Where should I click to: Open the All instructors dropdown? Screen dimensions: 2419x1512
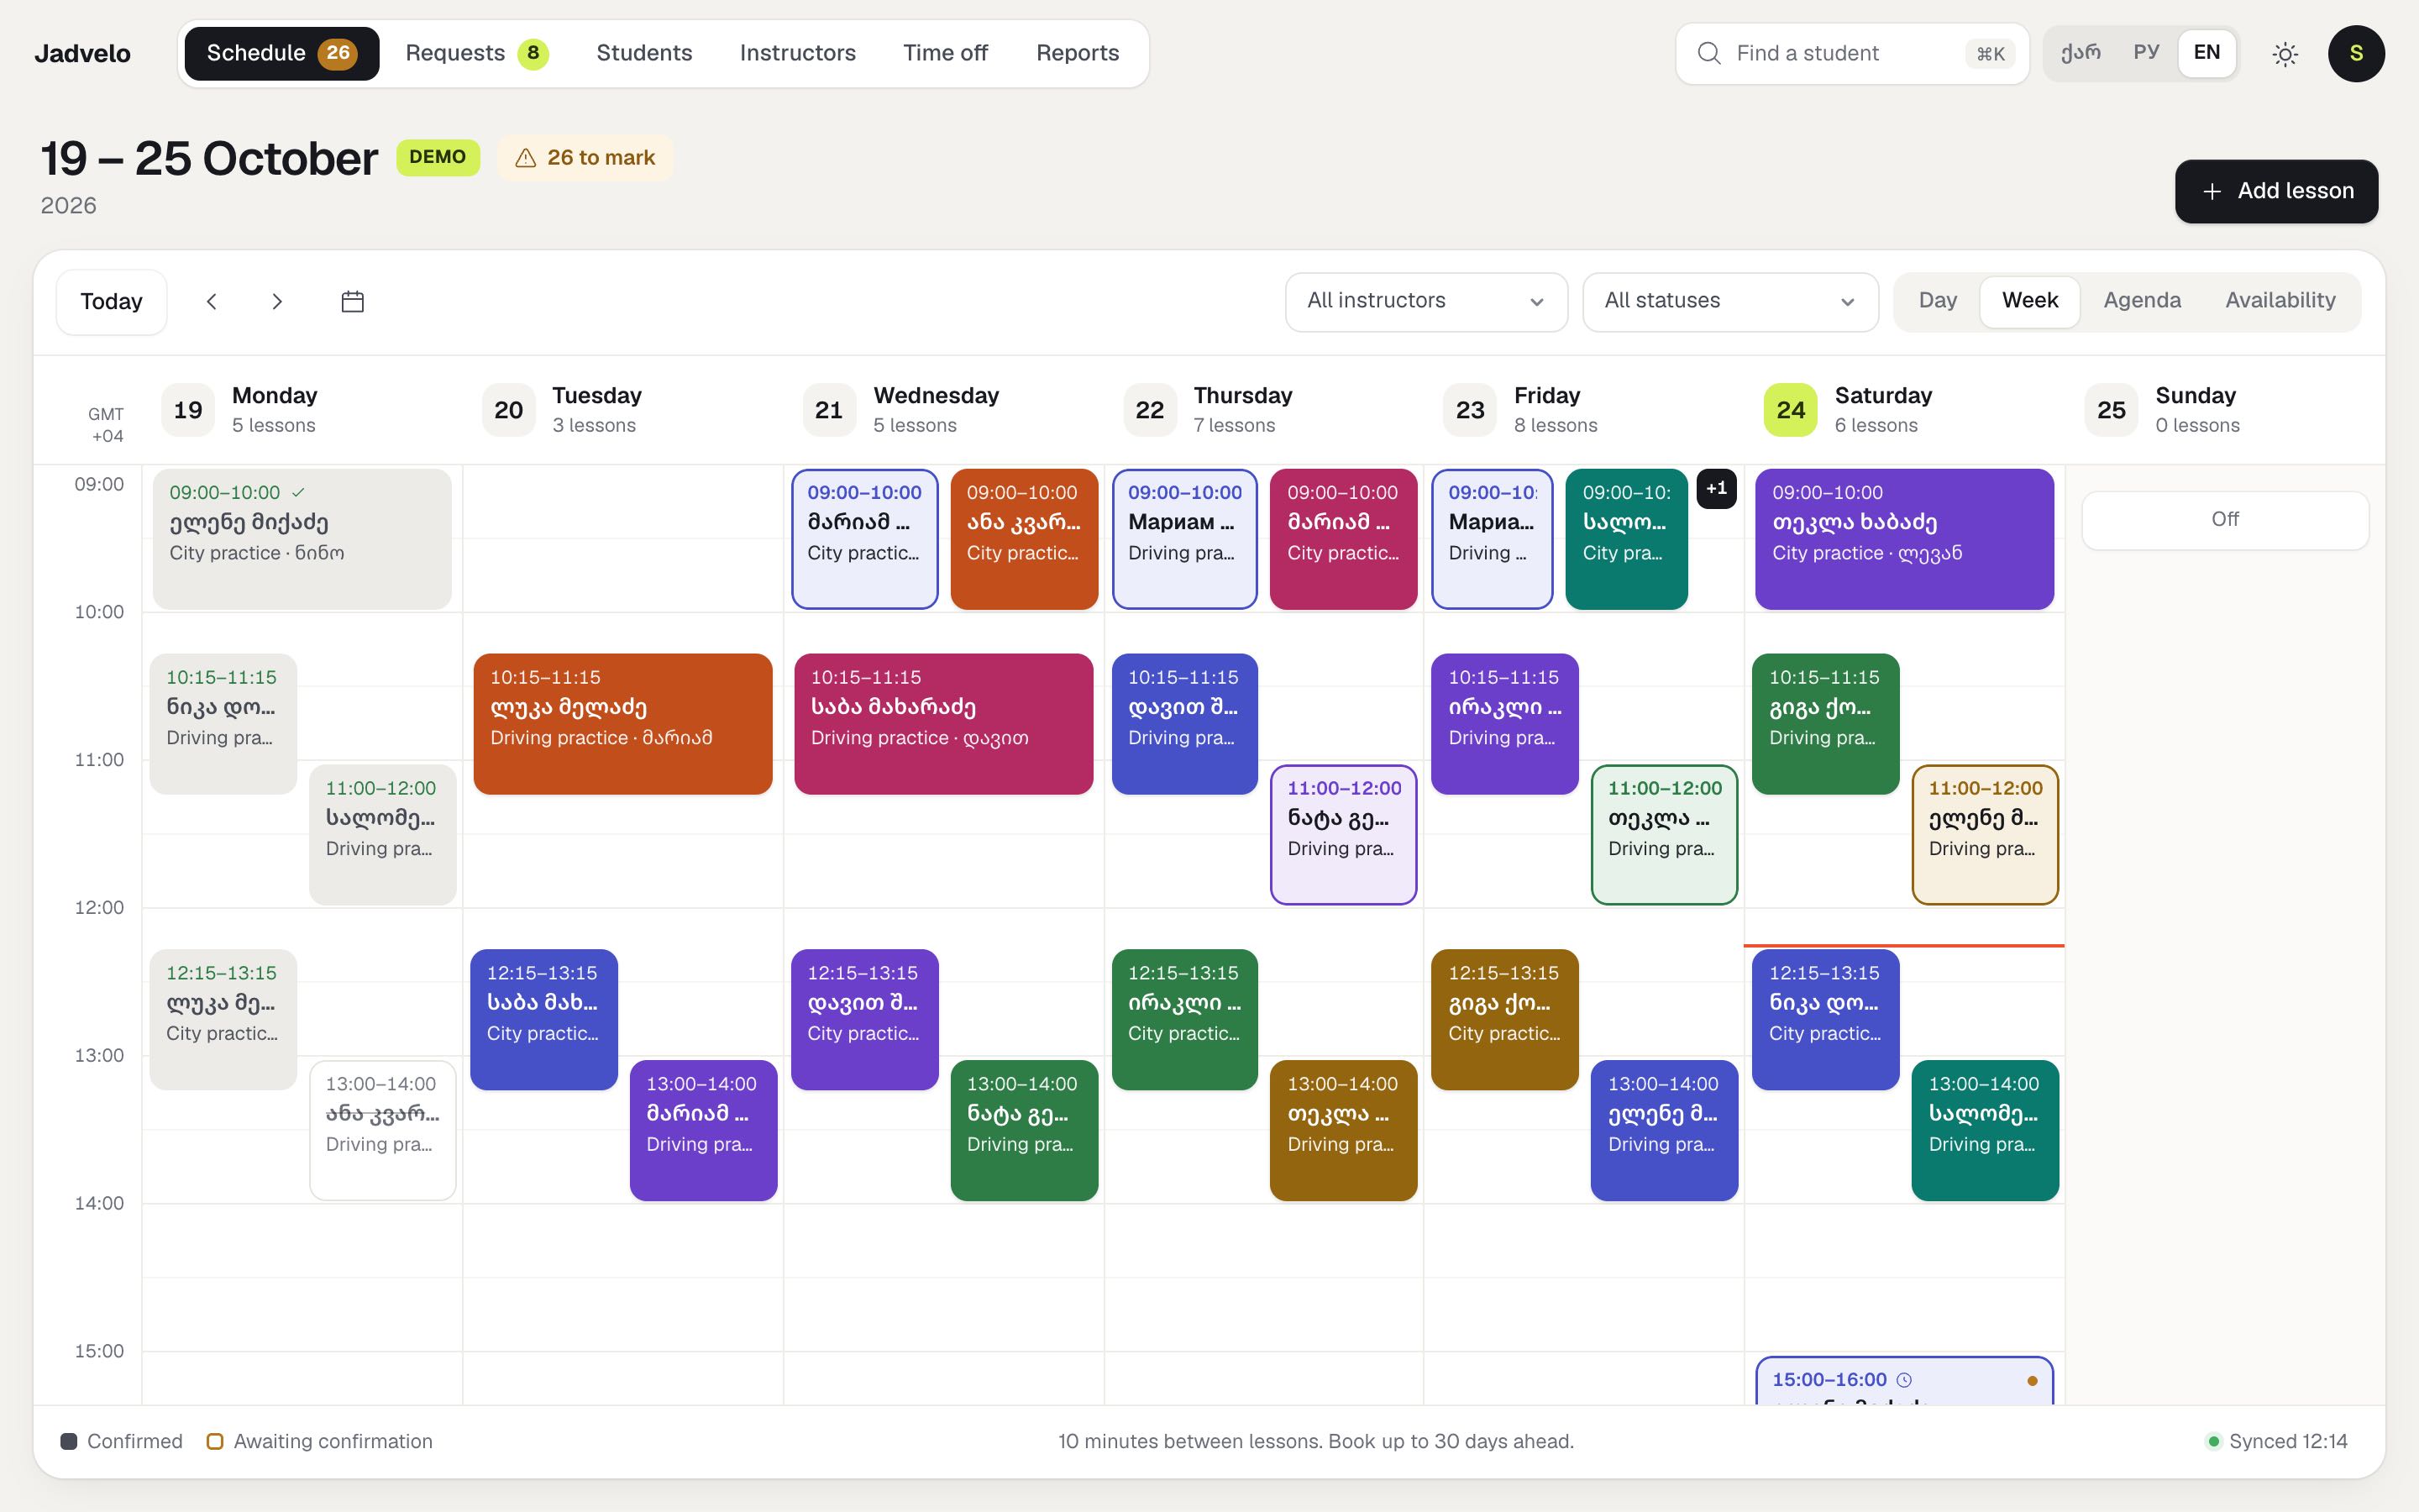tap(1426, 301)
